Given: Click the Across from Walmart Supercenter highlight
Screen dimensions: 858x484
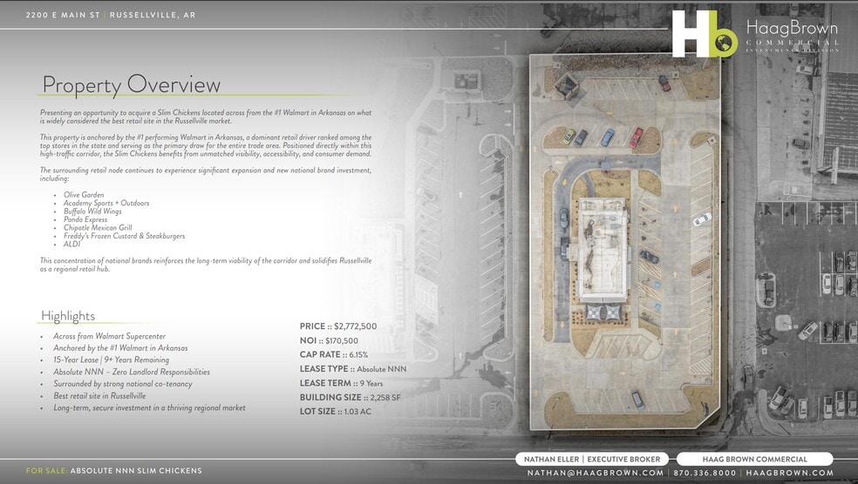Looking at the screenshot, I should tap(109, 336).
